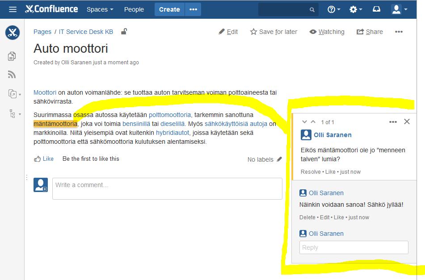Click Olli Saranen name on the reply

[326, 193]
